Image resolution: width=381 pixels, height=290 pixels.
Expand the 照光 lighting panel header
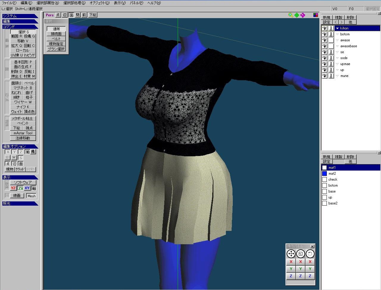click(x=20, y=204)
